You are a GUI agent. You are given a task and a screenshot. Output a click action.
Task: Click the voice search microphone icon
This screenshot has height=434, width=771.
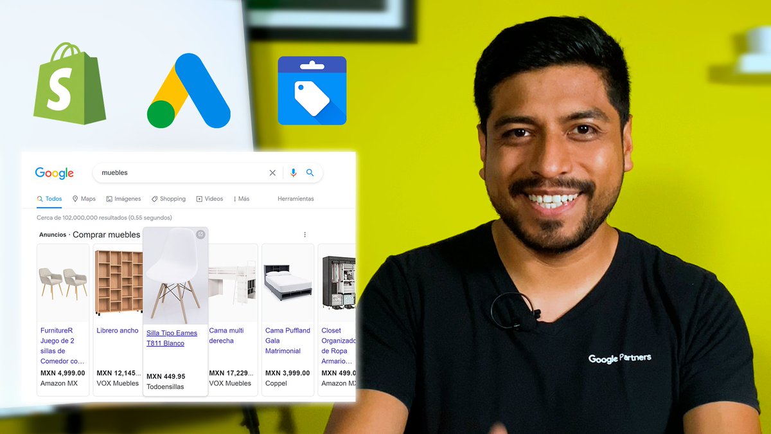(x=294, y=173)
